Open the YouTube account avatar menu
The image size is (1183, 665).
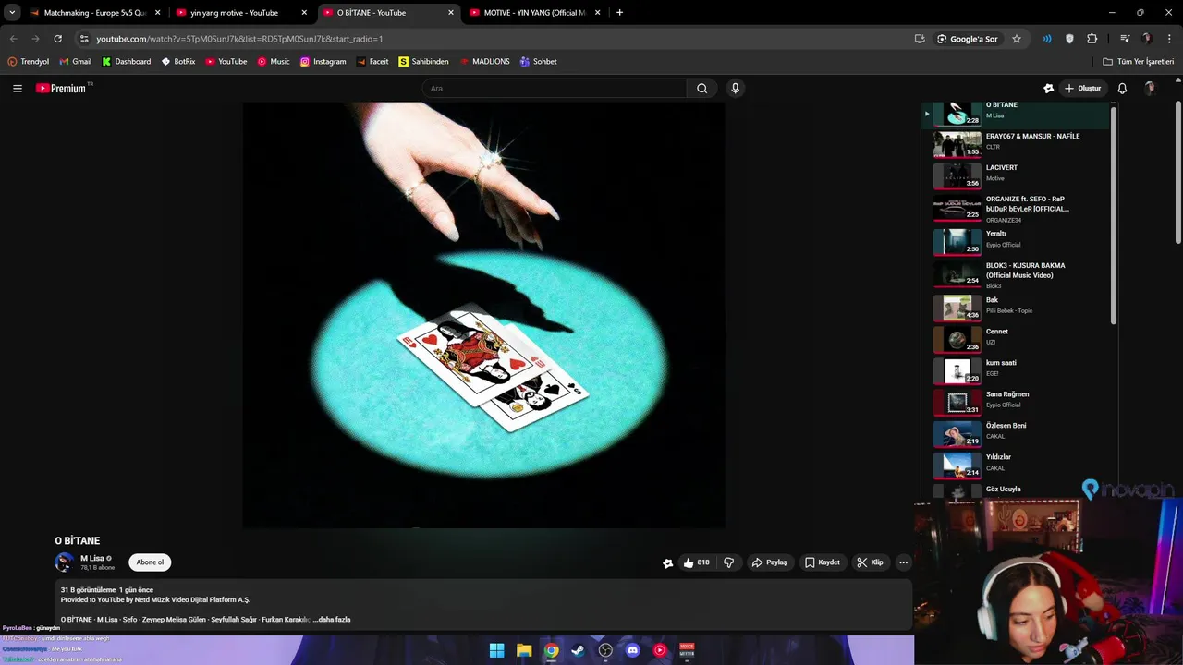[1150, 89]
